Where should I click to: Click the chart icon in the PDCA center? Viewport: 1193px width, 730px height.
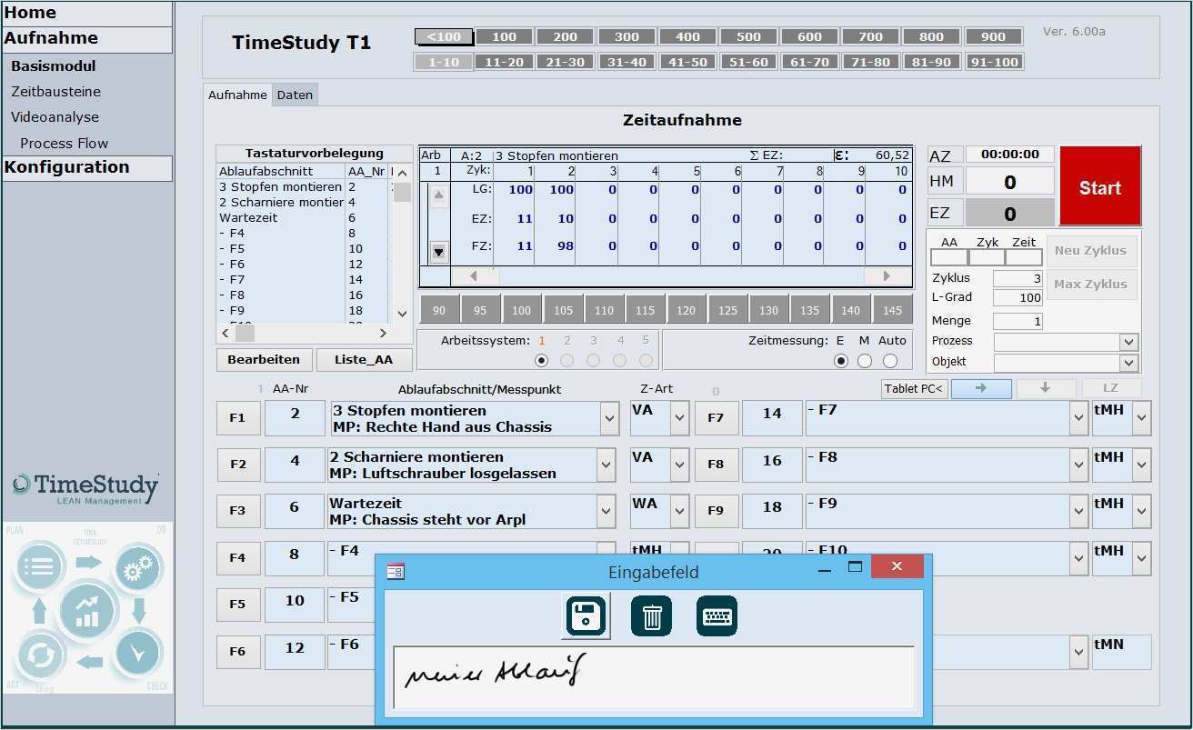[88, 610]
